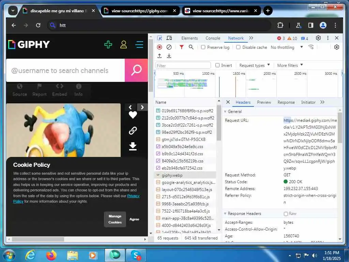This screenshot has width=349, height=262.
Task: Click the pink GIPHY search button
Action: pos(136,70)
